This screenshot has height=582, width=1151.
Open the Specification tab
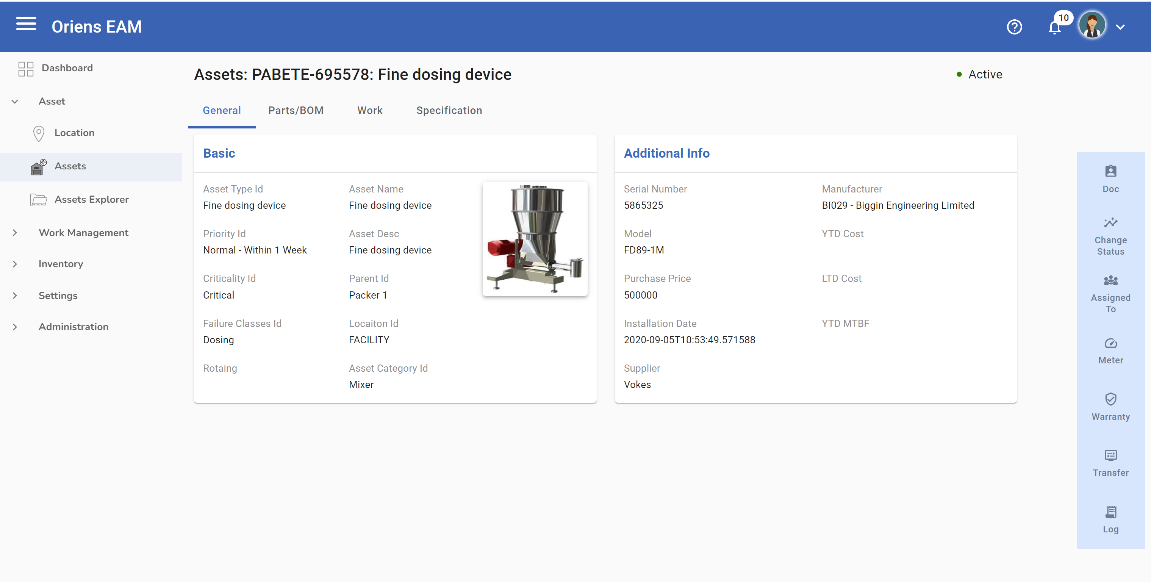[449, 110]
